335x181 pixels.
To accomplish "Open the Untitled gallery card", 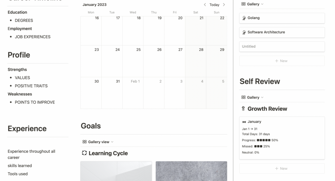I will click(282, 46).
